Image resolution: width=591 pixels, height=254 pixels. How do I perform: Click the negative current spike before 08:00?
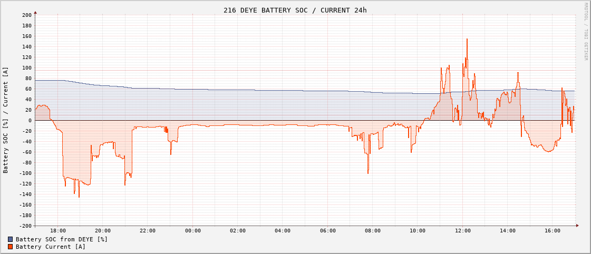coord(368,172)
